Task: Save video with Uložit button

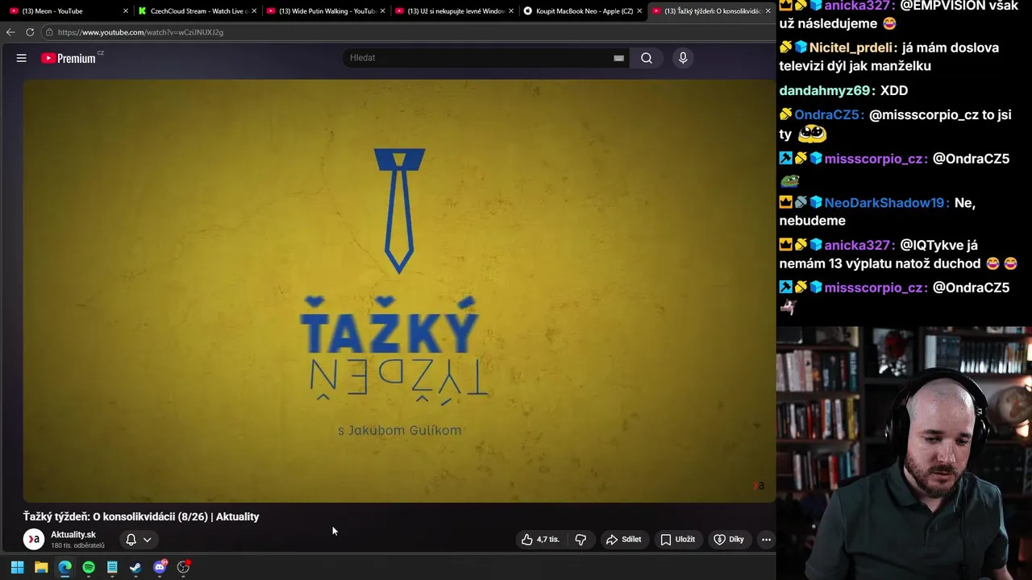Action: coord(677,540)
